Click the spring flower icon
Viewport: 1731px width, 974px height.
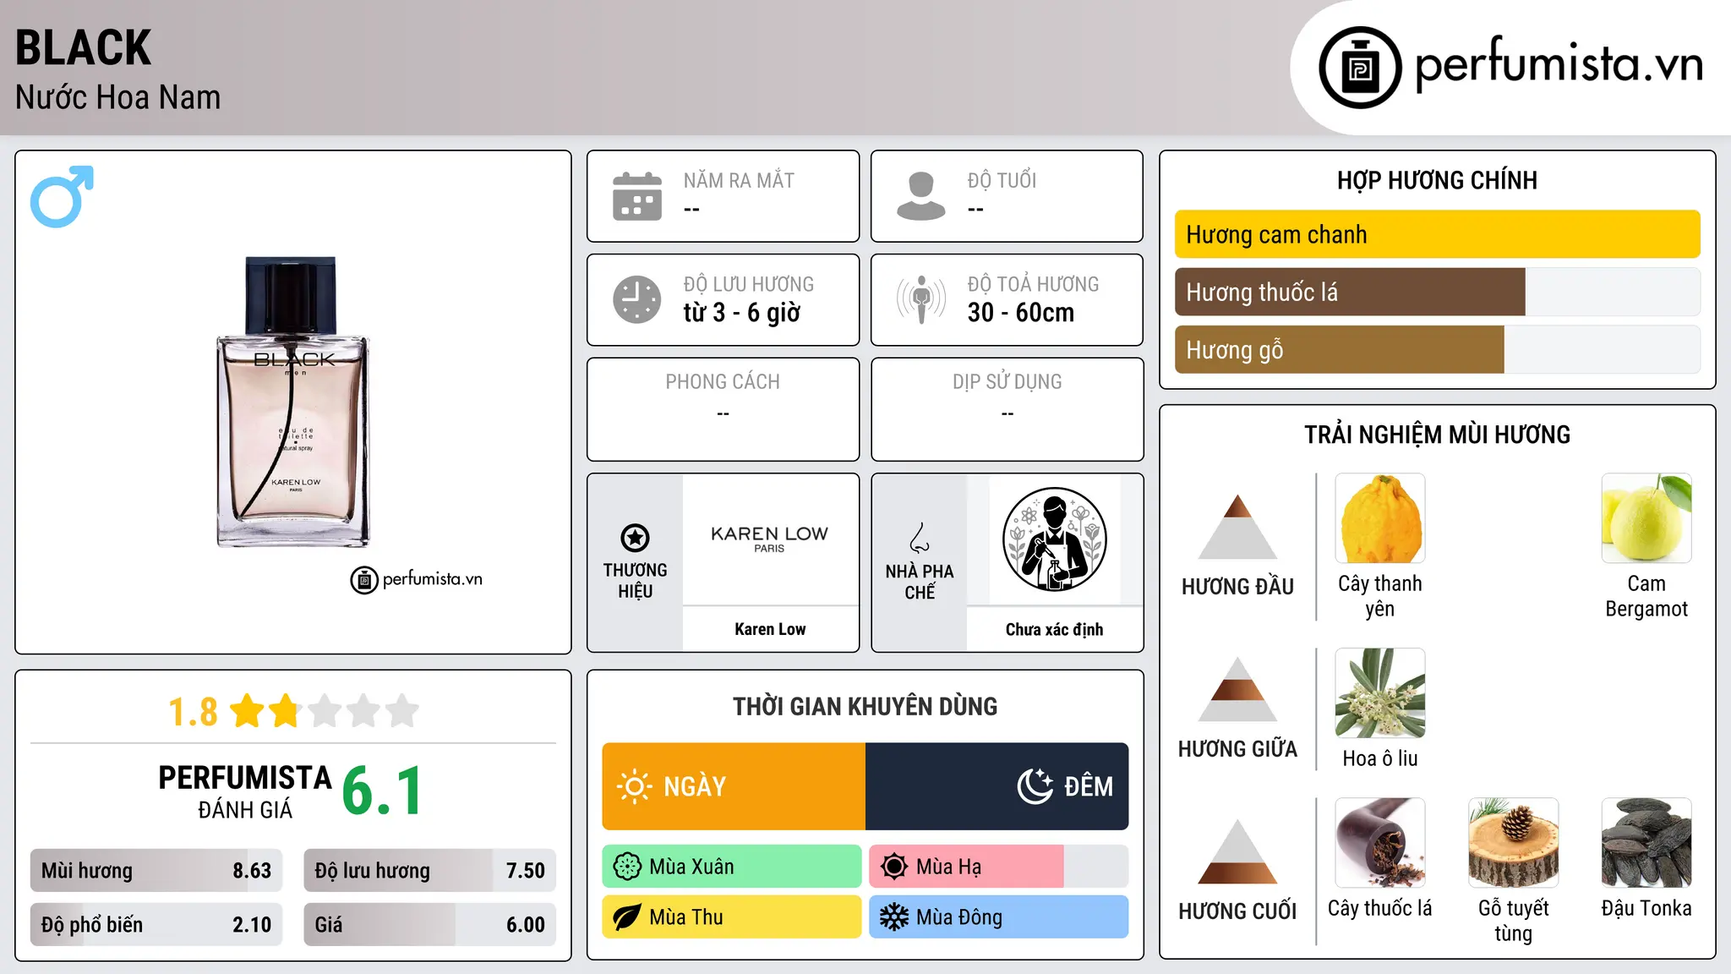pos(627,867)
